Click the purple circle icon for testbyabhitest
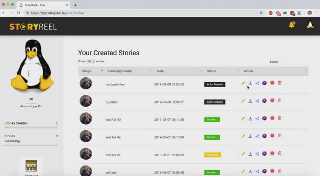The width and height of the screenshot is (320, 176). tap(264, 83)
